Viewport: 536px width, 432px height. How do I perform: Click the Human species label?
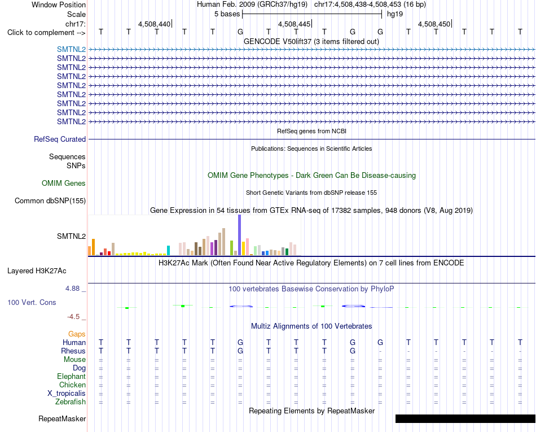(74, 342)
